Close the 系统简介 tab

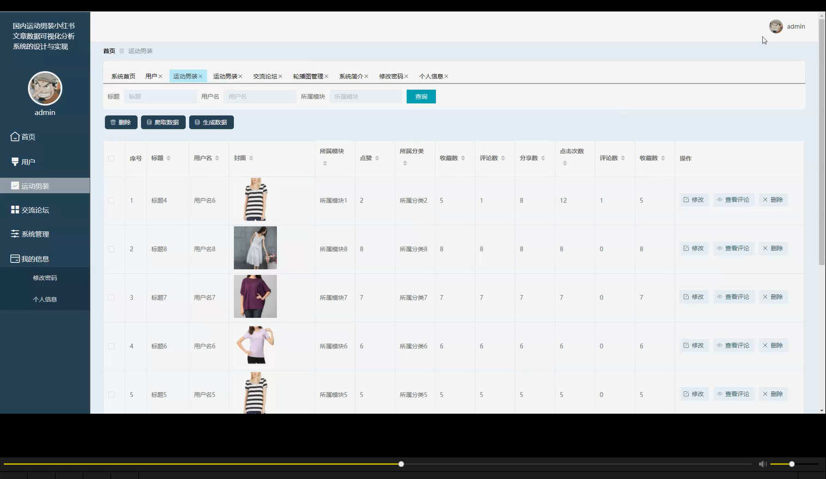[366, 76]
